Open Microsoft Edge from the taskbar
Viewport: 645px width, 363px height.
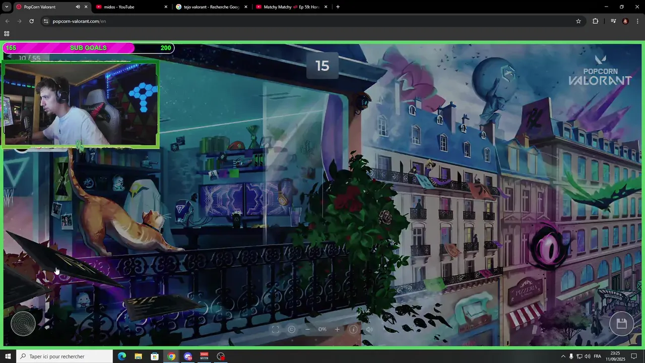121,356
